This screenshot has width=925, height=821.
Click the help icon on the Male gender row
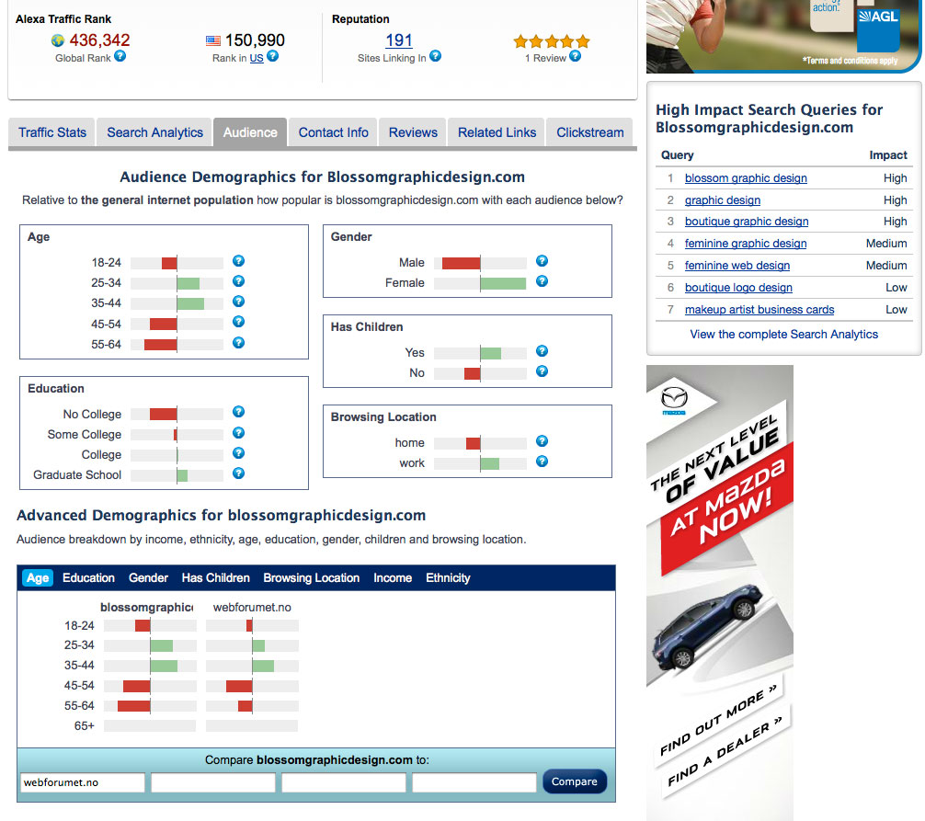(542, 261)
